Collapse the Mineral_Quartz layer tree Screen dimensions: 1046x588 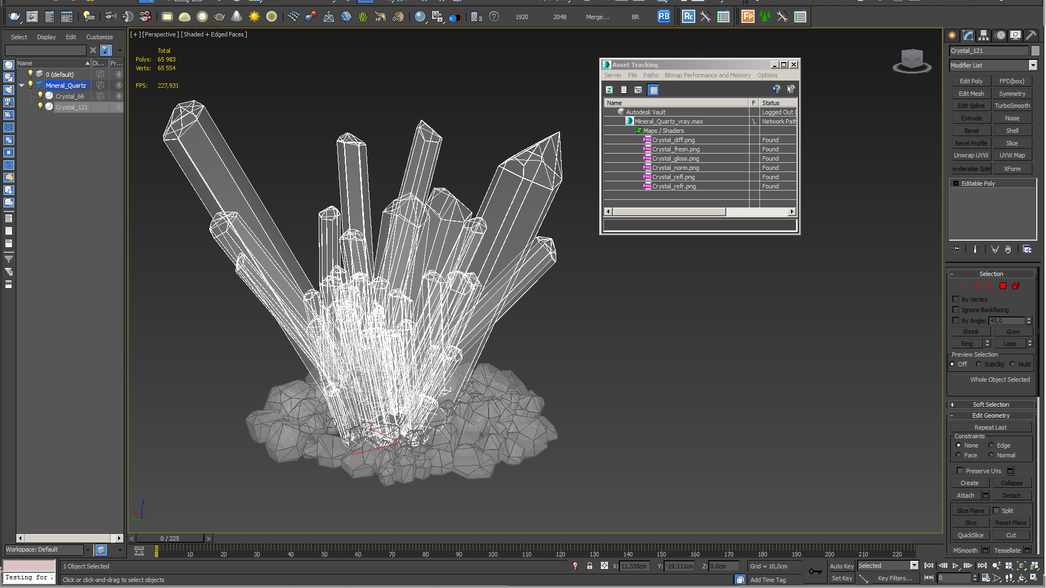(x=22, y=85)
